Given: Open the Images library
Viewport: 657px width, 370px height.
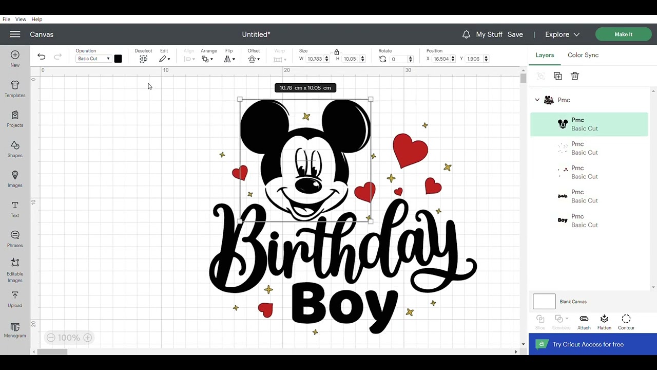Looking at the screenshot, I should pyautogui.click(x=15, y=179).
